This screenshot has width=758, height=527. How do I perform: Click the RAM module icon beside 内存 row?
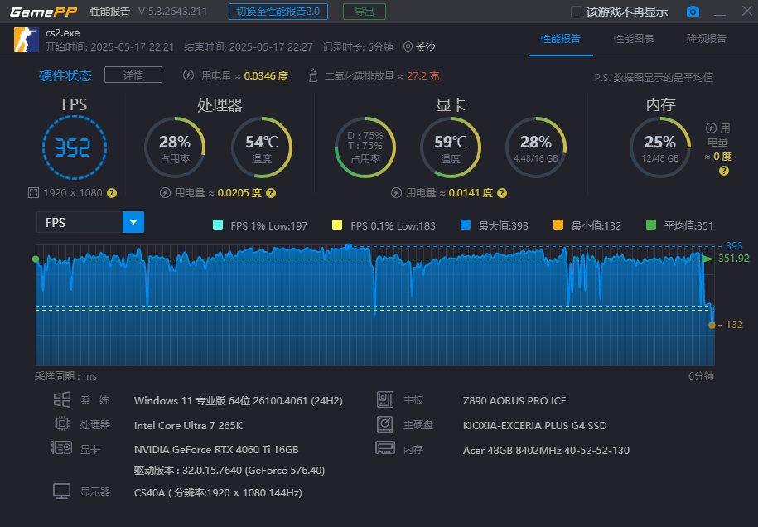point(385,447)
